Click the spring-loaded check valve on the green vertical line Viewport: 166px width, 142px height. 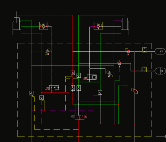pyautogui.click(x=79, y=88)
